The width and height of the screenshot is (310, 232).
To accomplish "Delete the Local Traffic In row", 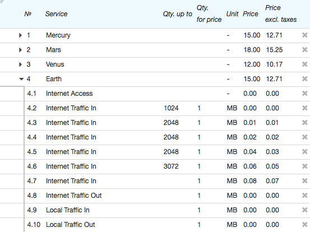I will [304, 210].
